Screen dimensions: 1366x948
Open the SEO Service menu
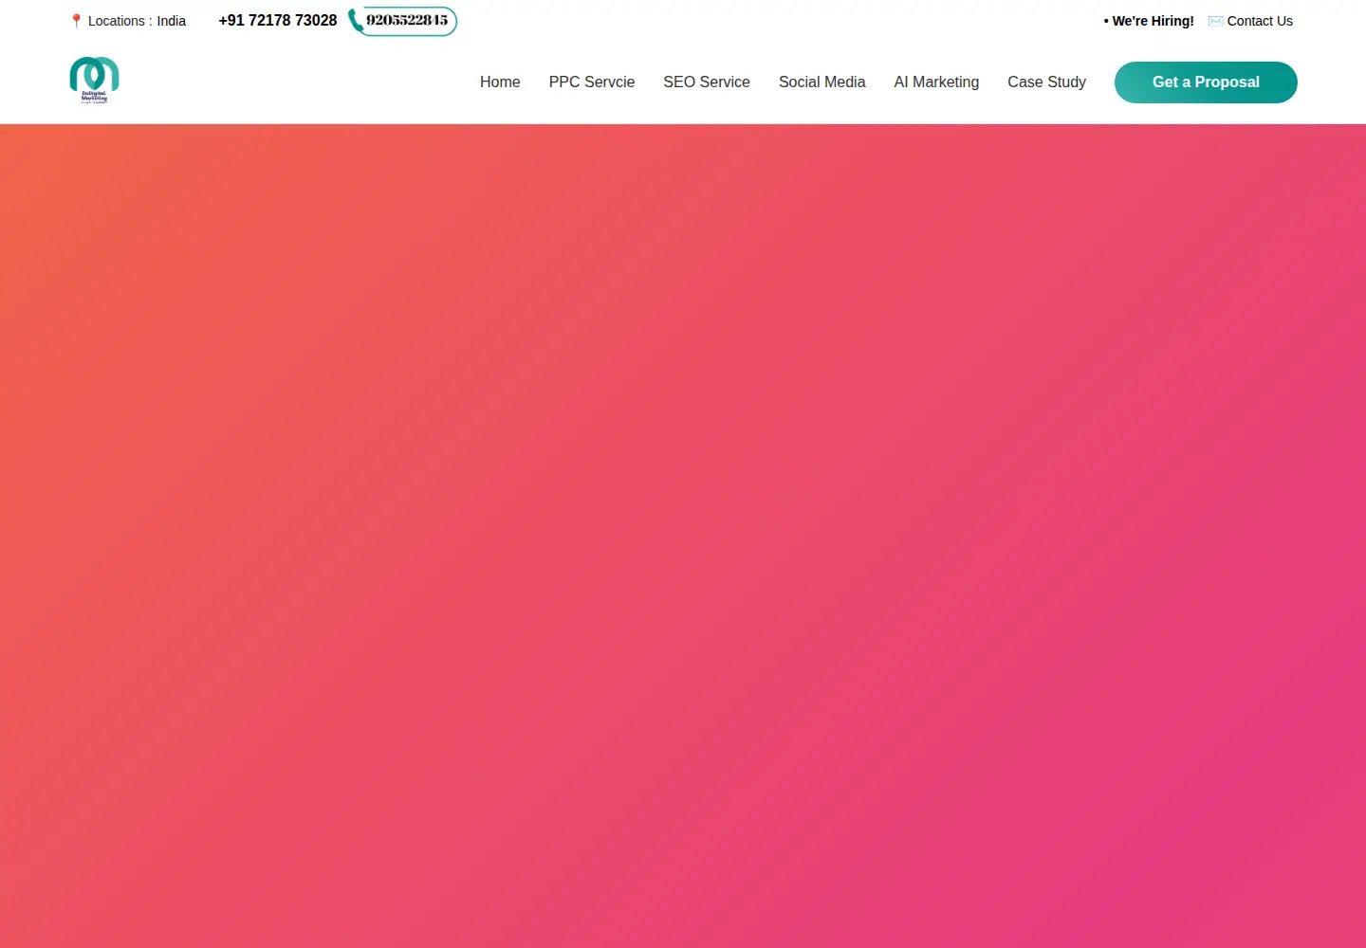[707, 82]
